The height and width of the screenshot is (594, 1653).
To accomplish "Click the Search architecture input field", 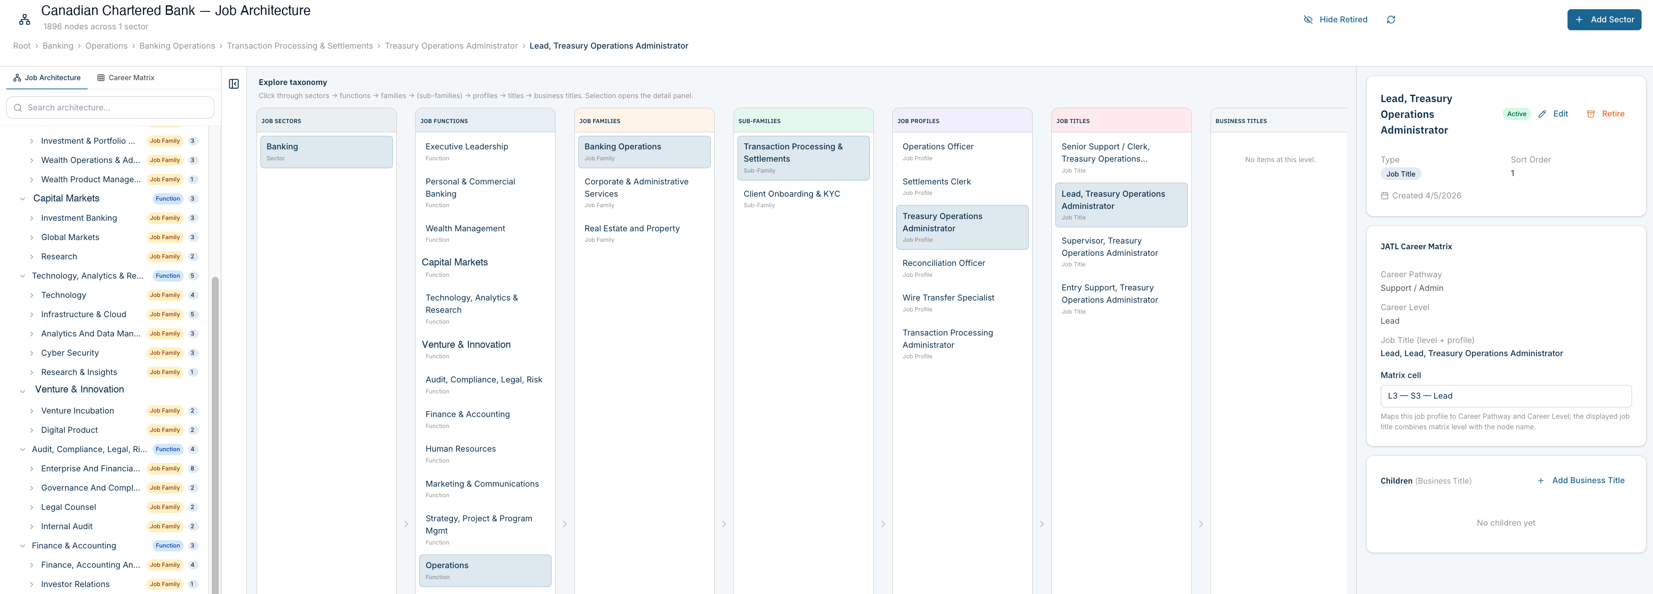I will click(110, 108).
